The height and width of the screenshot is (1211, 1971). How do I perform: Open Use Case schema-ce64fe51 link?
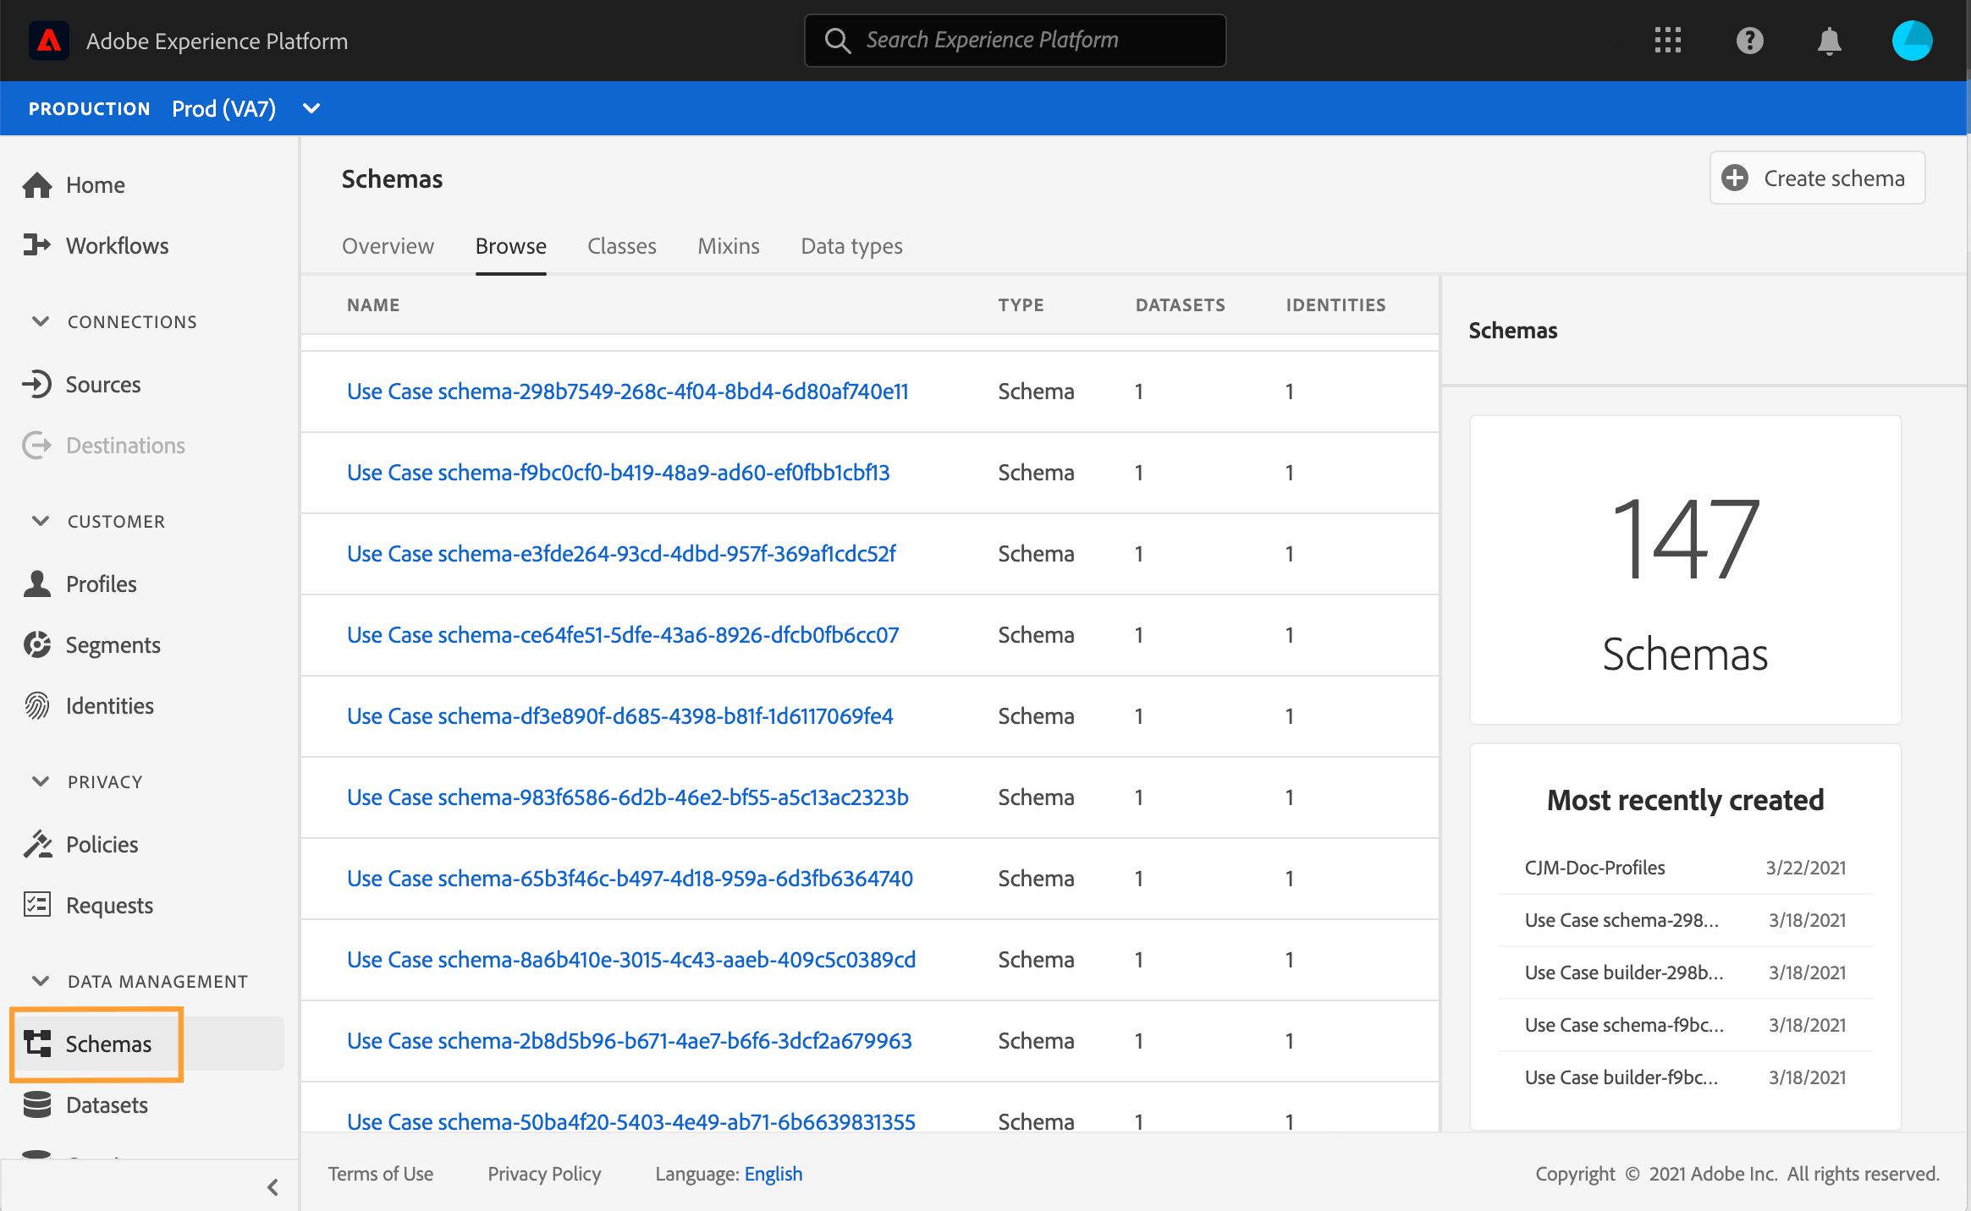622,635
